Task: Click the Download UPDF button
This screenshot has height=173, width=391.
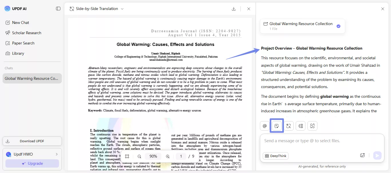Action: (x=32, y=141)
